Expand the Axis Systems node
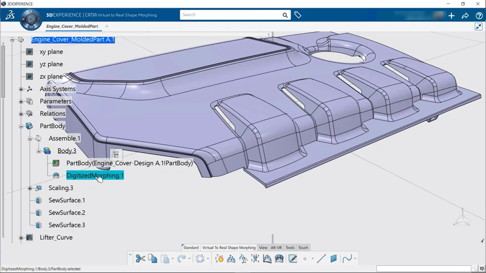This screenshot has width=486, height=273. [21, 89]
